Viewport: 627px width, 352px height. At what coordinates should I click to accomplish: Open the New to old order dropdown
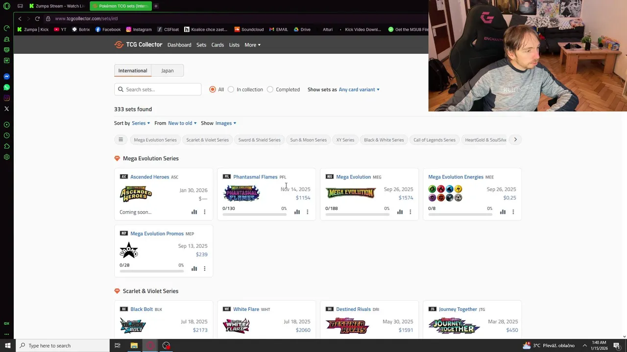(x=182, y=123)
